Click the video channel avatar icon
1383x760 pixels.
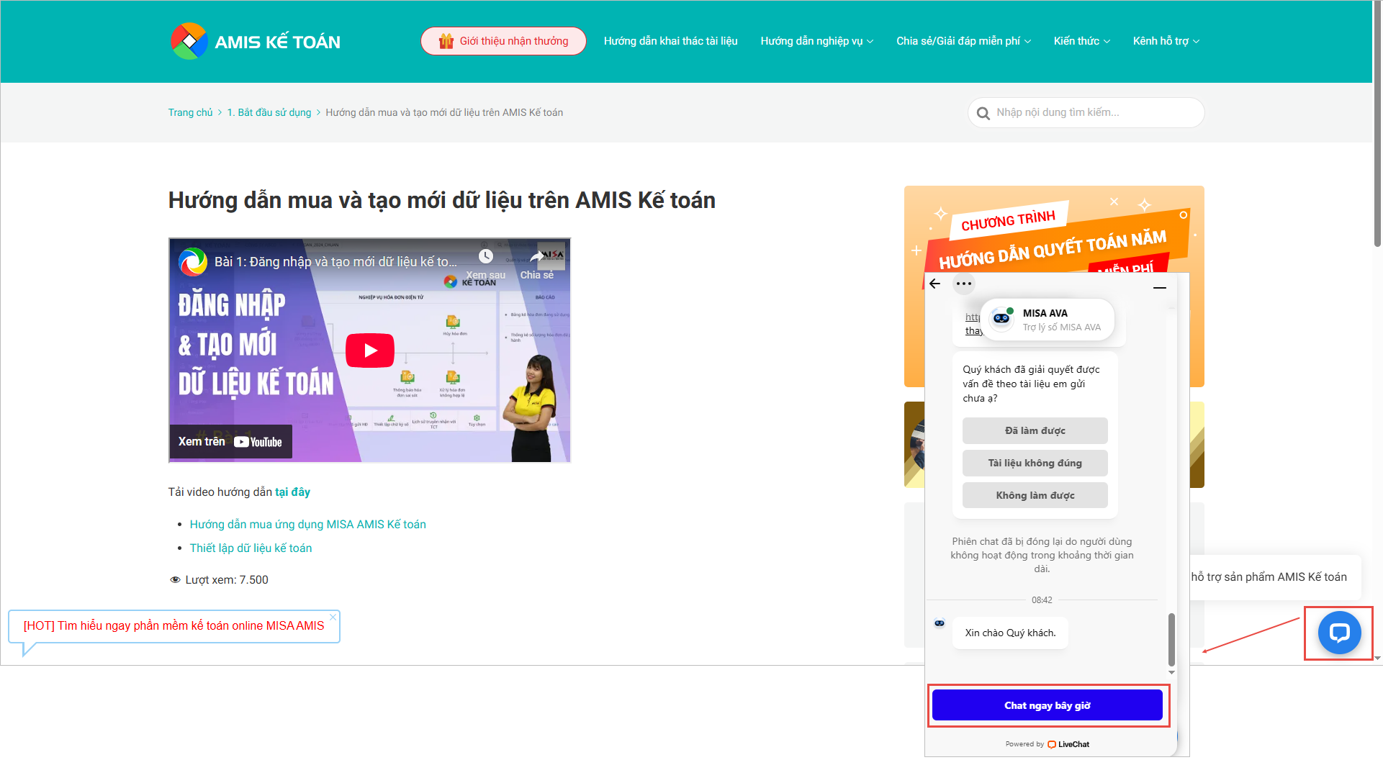193,262
